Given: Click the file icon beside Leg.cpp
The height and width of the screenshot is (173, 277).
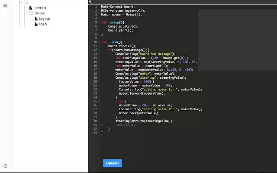Looking at the screenshot, I should tap(36, 19).
